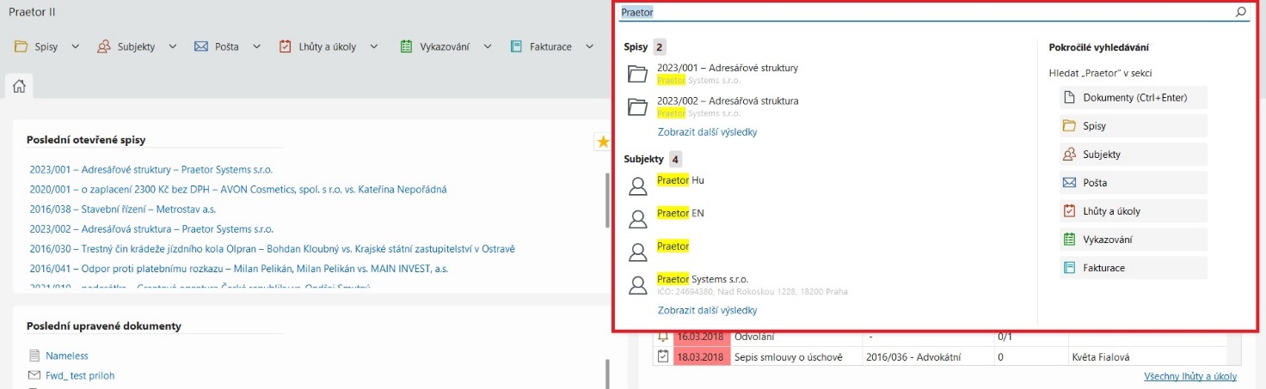Search in Dokumenty (Ctrl+Enter) section

tap(1133, 97)
